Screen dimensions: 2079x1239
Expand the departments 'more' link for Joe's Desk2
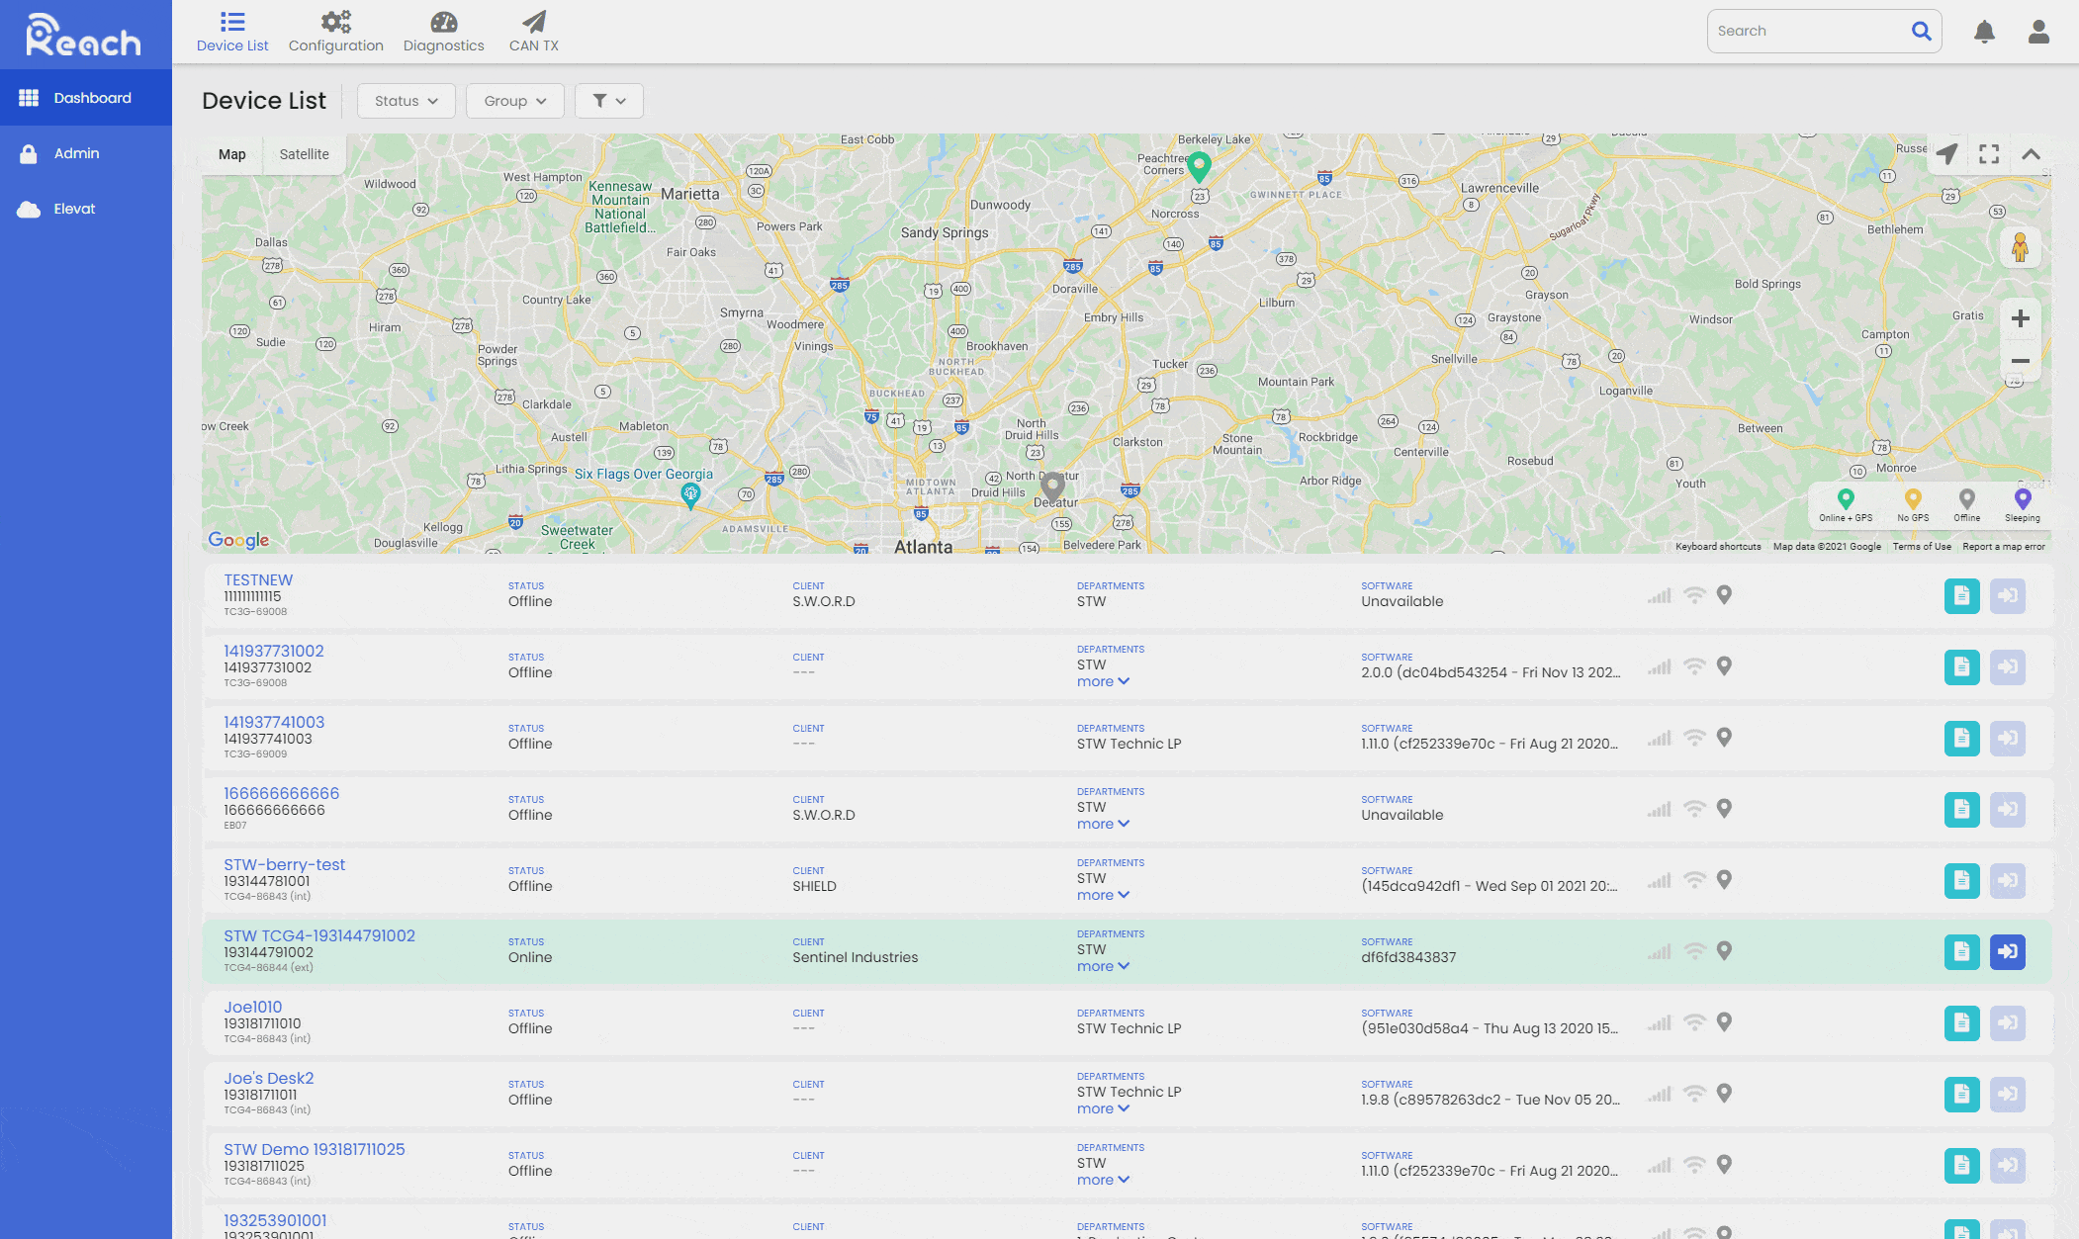(1102, 1108)
